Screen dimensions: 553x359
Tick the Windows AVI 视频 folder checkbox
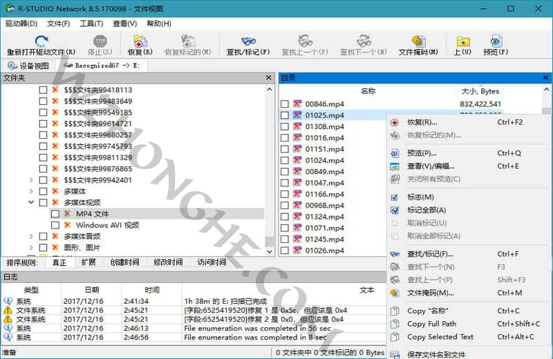[x=55, y=225]
